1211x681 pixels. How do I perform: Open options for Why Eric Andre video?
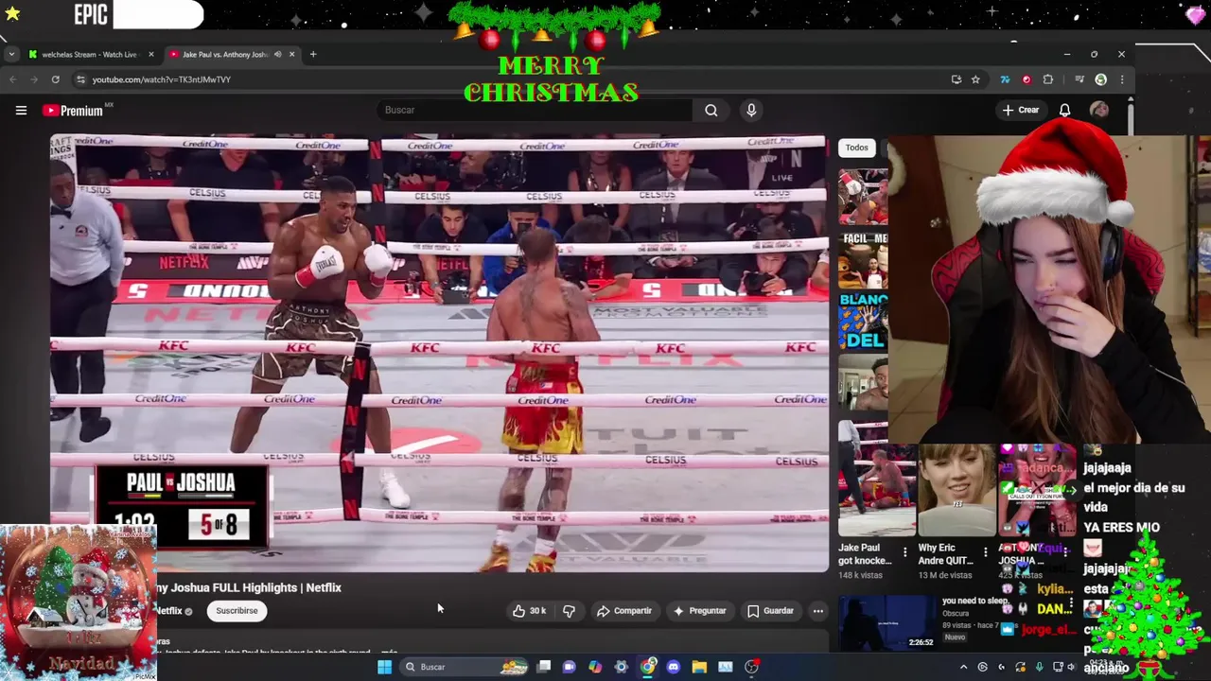pos(985,552)
